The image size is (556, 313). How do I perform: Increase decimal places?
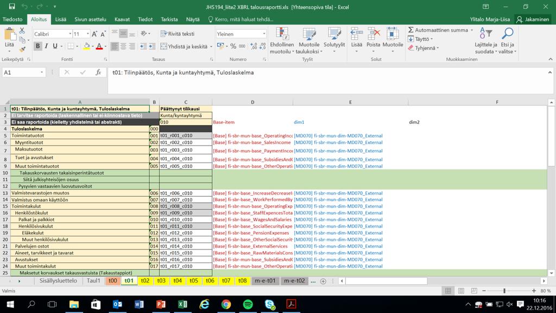click(x=254, y=46)
